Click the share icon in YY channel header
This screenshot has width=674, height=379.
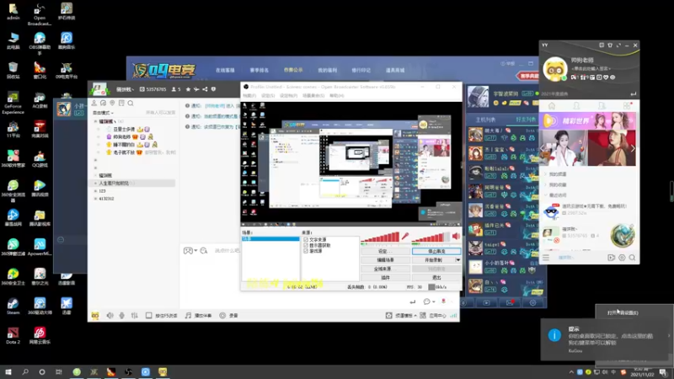click(x=205, y=89)
